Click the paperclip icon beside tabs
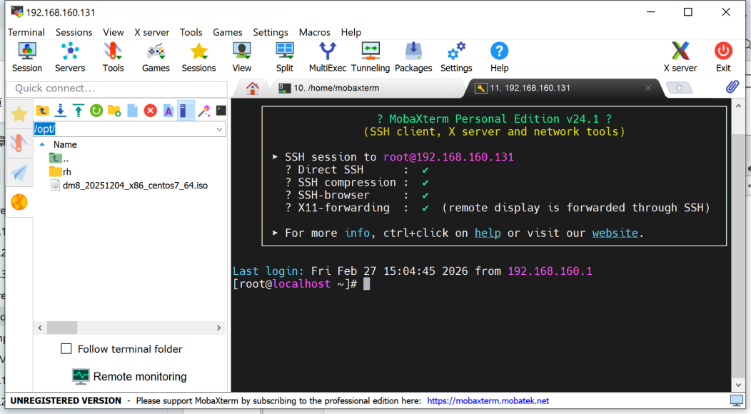751x414 pixels. tap(732, 87)
